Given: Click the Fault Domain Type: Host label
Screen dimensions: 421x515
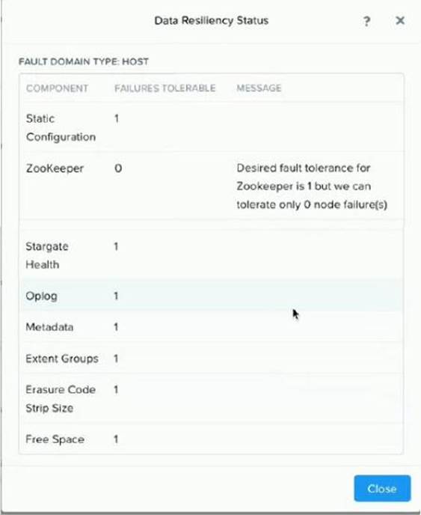Looking at the screenshot, I should coord(84,61).
